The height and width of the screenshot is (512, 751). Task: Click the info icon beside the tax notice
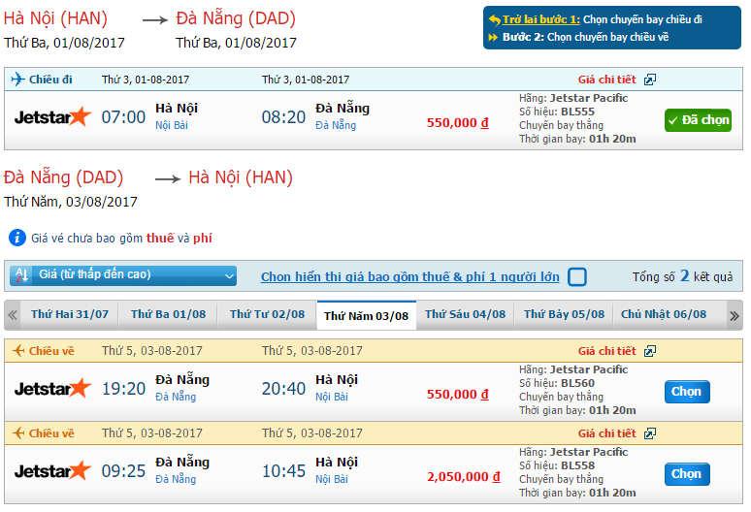point(17,238)
